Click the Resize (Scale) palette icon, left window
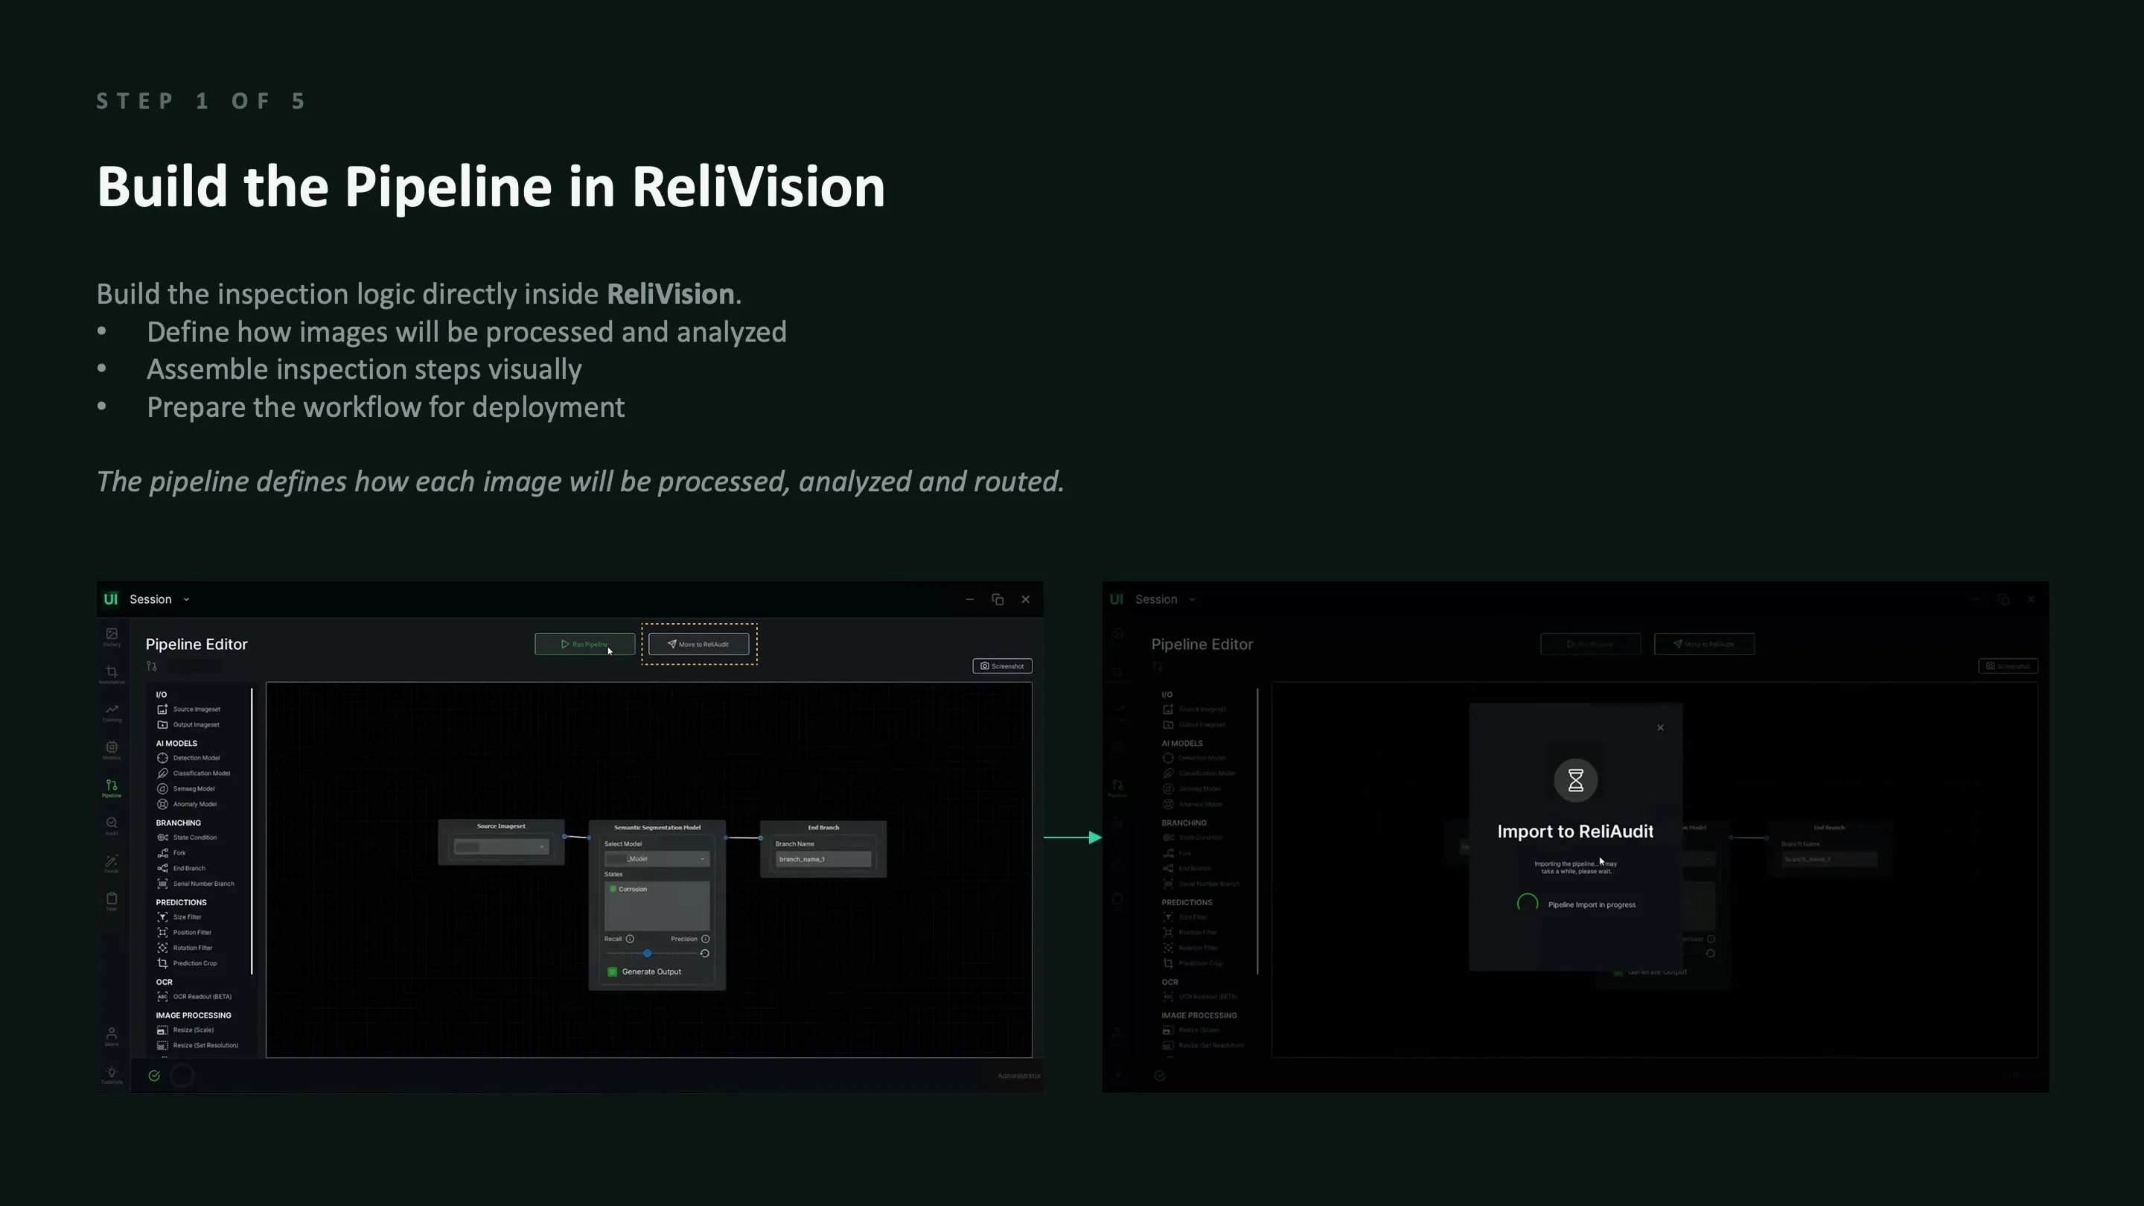 (x=162, y=1030)
